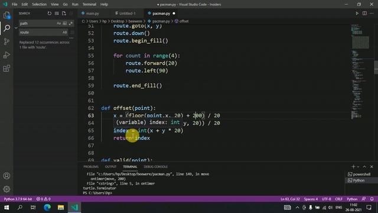The image size is (378, 213).
Task: Show errors and warnings count
Action: (x=43, y=199)
